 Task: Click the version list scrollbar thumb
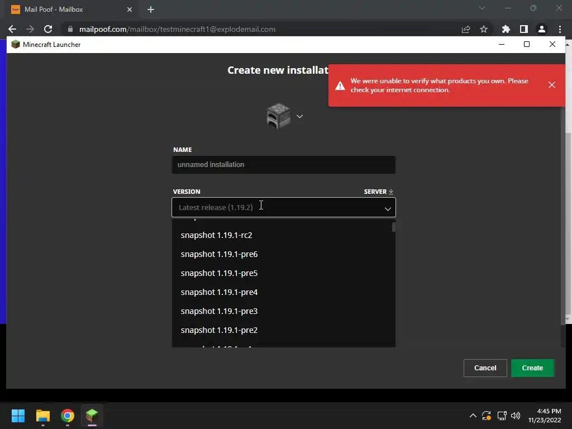(394, 227)
